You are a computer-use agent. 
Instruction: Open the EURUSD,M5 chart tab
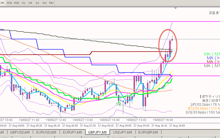(x=46, y=132)
